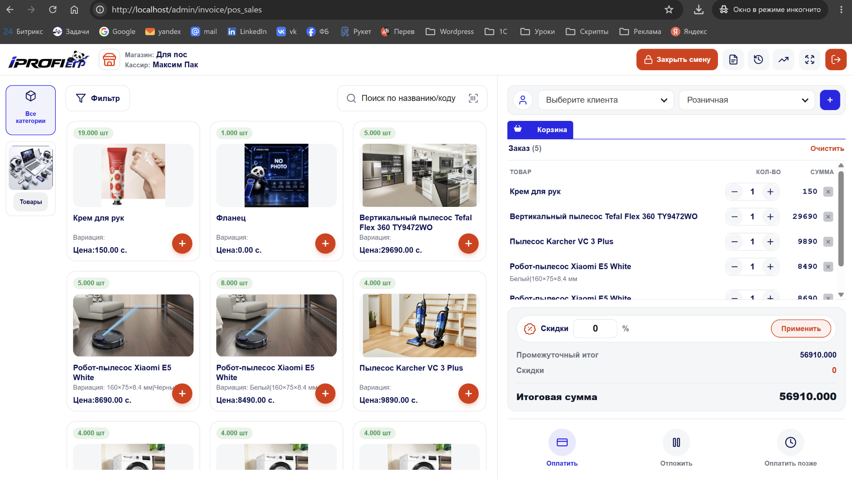Click the browser address bar URL
This screenshot has height=479, width=852.
click(186, 10)
